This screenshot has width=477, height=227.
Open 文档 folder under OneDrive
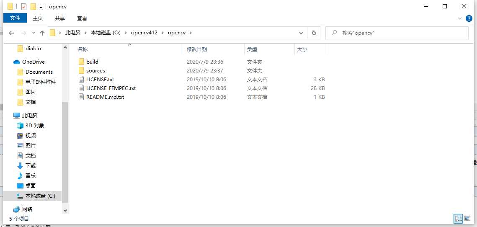(31, 102)
